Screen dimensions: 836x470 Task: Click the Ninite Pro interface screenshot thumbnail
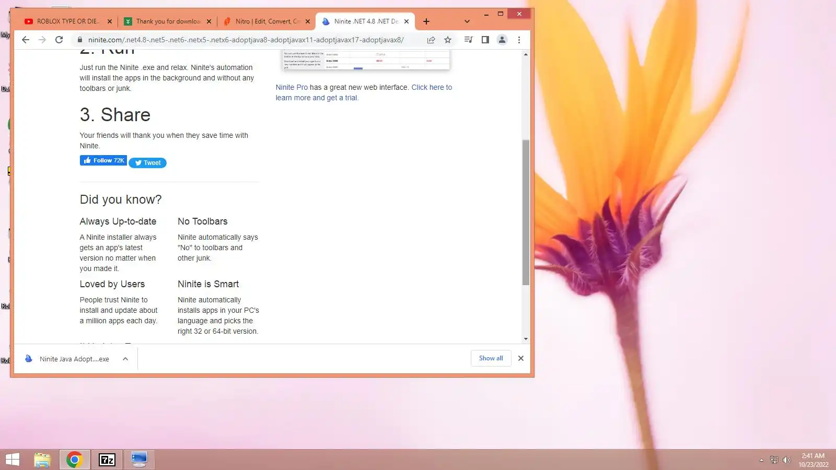pos(366,60)
